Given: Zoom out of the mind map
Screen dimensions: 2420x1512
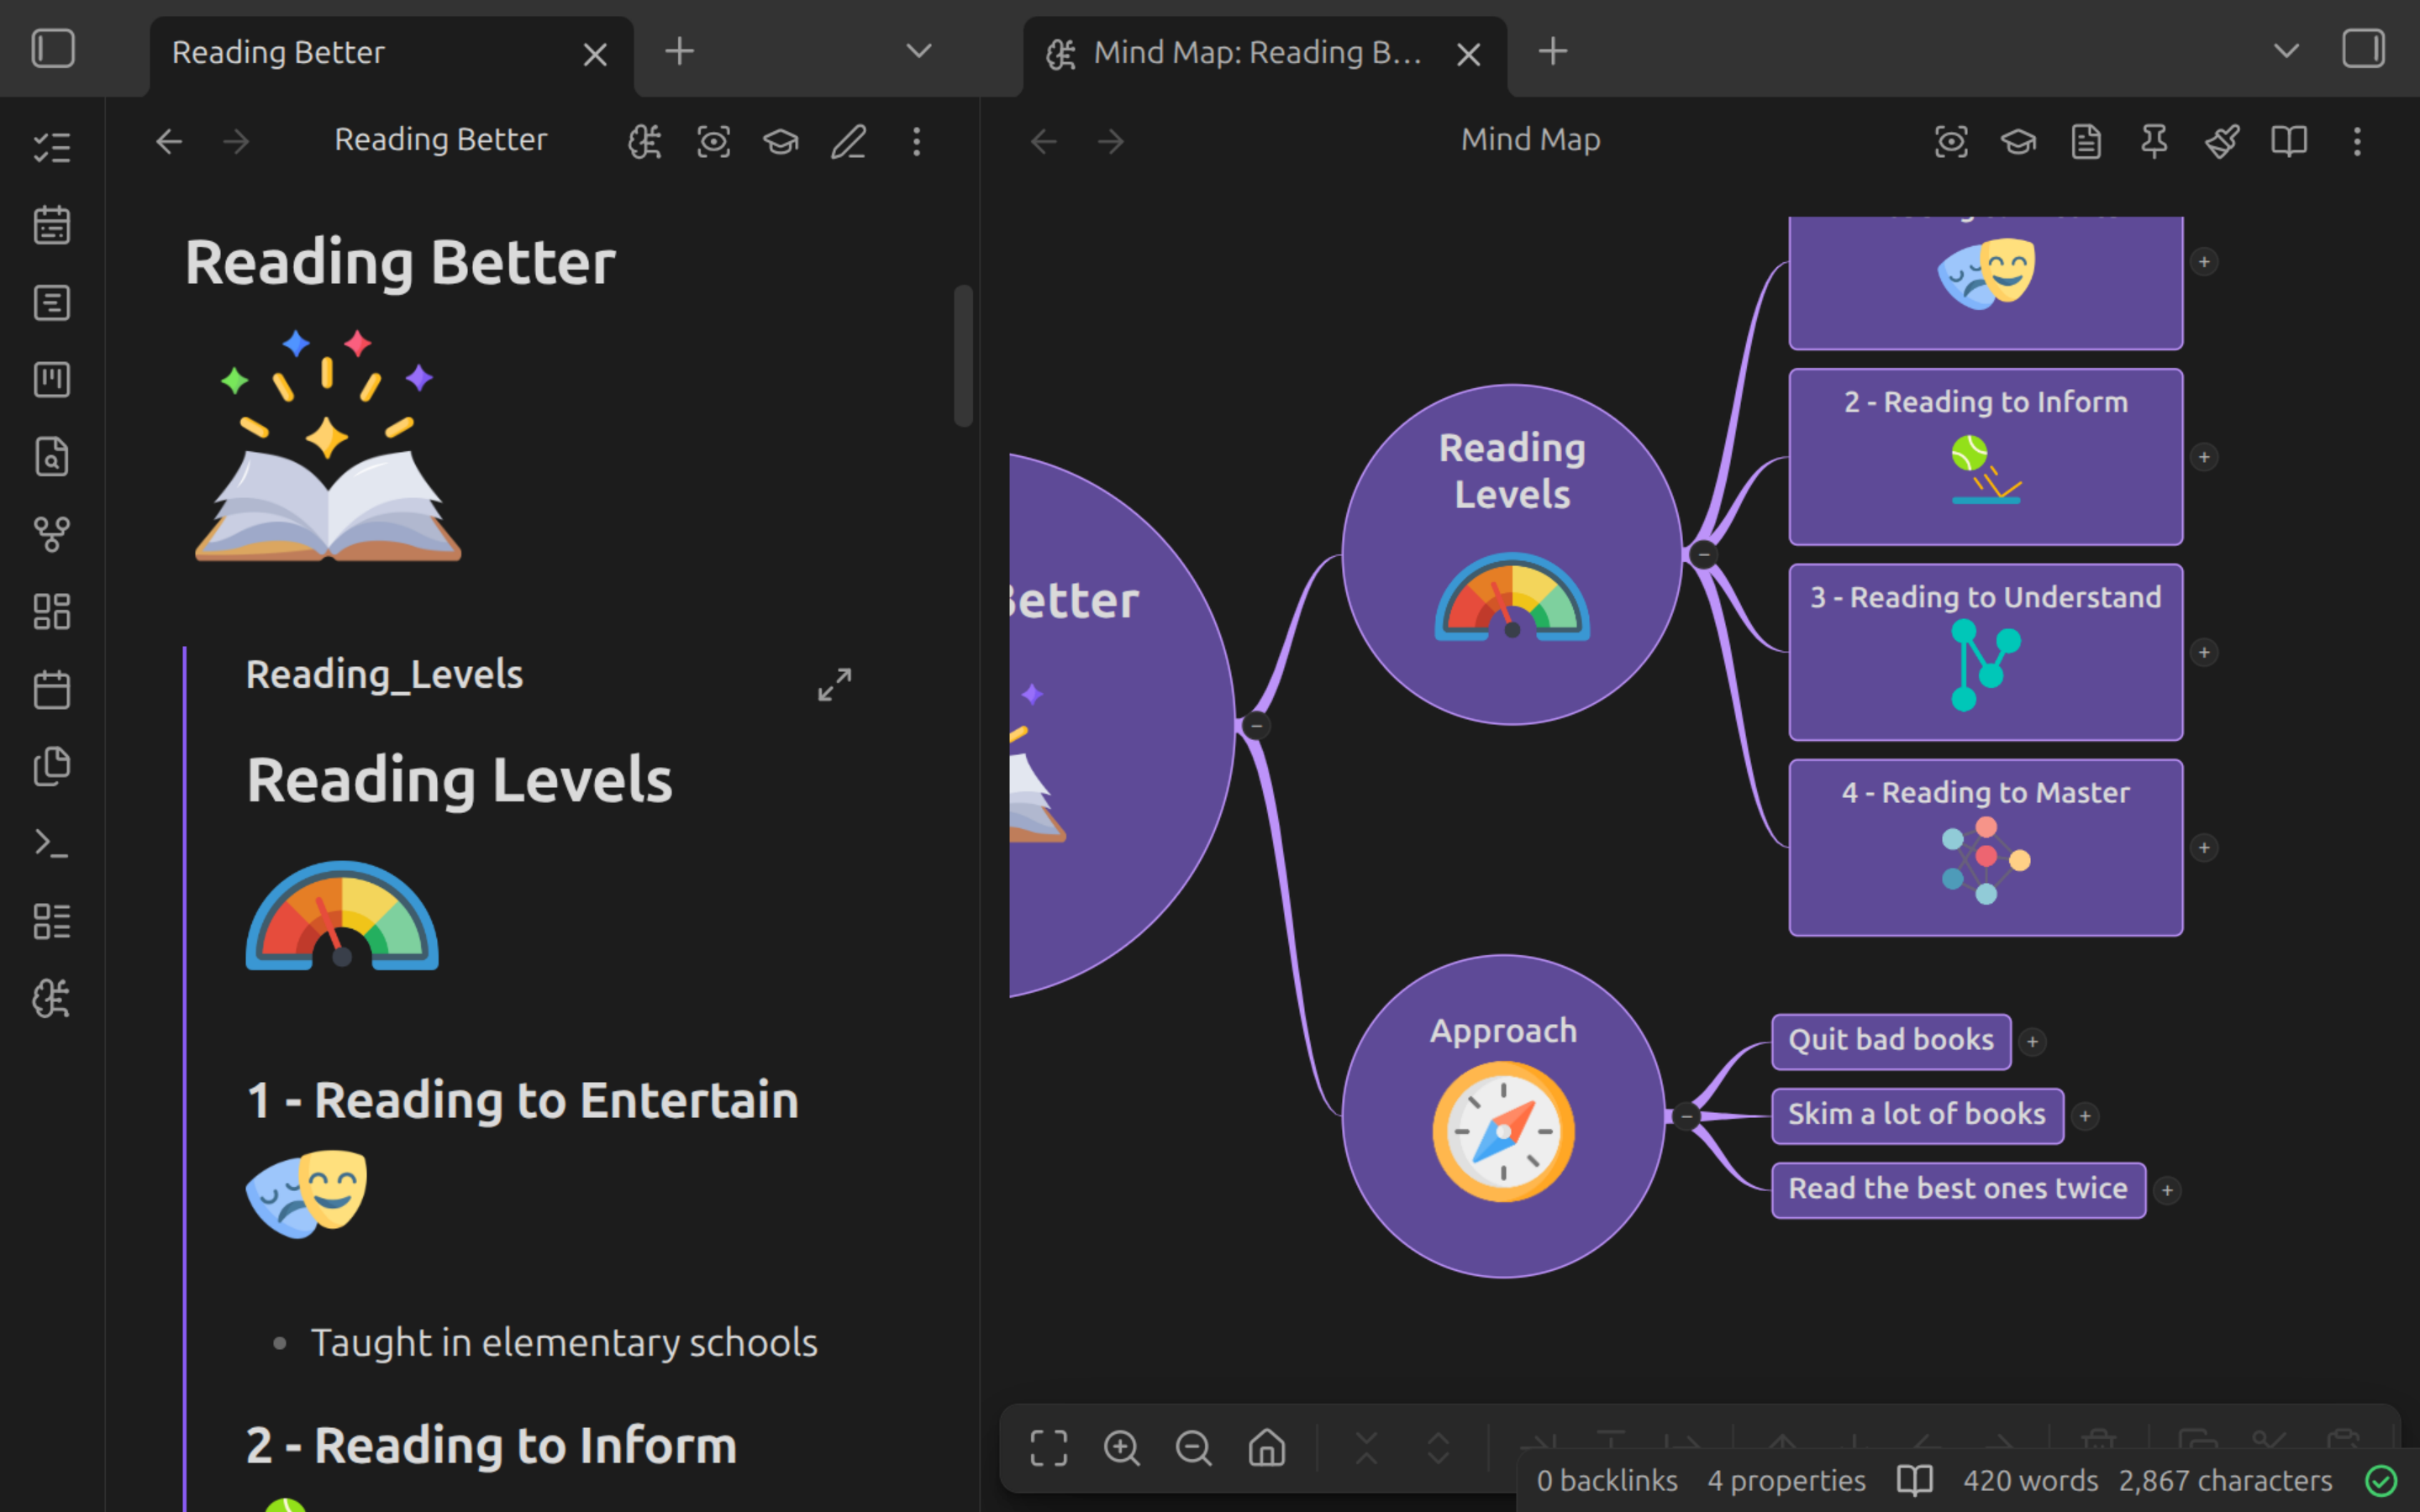Looking at the screenshot, I should (x=1194, y=1447).
